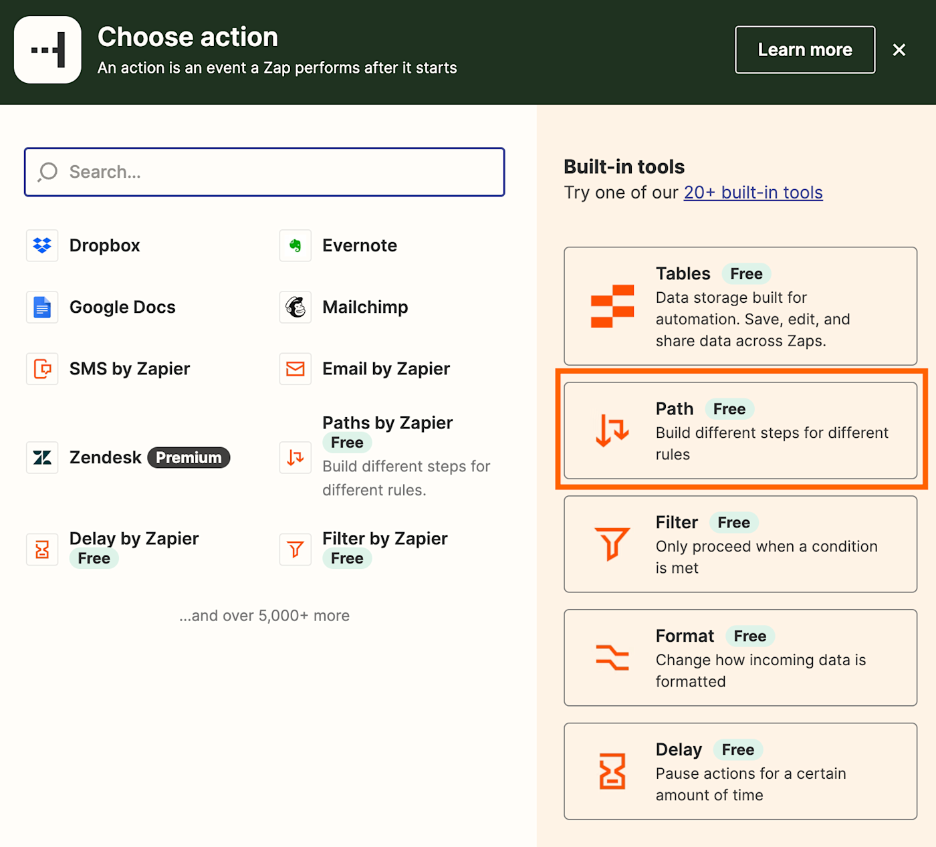Image resolution: width=936 pixels, height=847 pixels.
Task: Choose the Evernote elephant icon
Action: [295, 245]
